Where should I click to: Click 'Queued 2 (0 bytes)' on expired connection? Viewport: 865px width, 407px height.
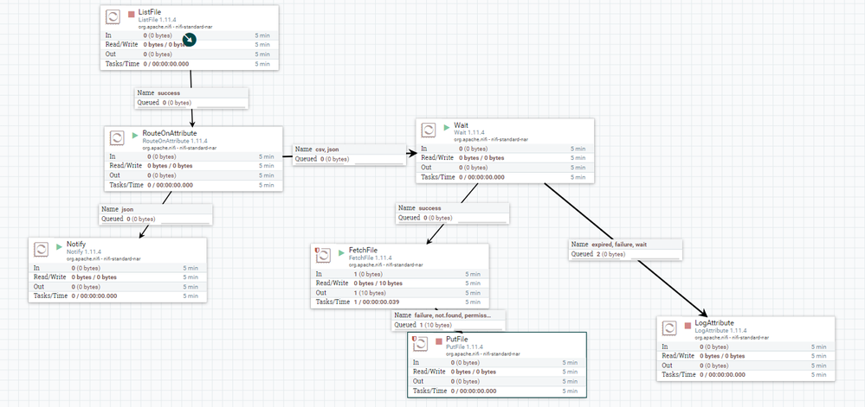tap(598, 254)
